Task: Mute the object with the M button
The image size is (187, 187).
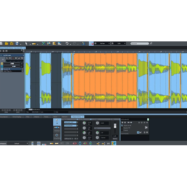Action: (147, 132)
